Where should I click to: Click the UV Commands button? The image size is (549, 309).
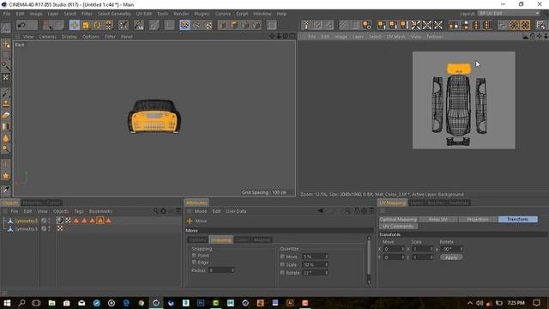click(x=398, y=226)
